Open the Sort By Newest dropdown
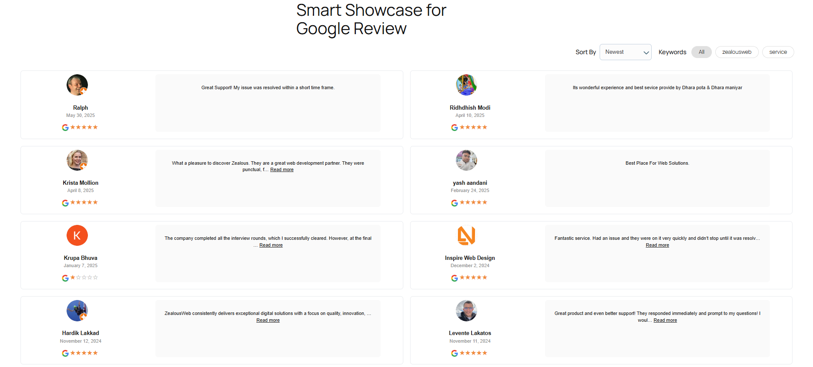The height and width of the screenshot is (367, 813). point(625,52)
